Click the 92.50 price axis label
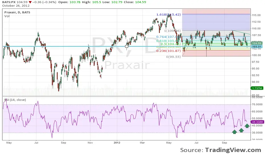The width and height of the screenshot is (265, 156). (x=256, y=75)
